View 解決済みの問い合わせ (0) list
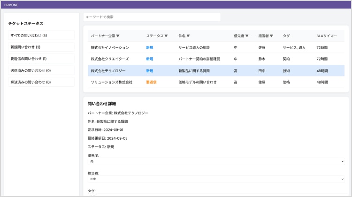The height and width of the screenshot is (197, 352). pyautogui.click(x=41, y=82)
